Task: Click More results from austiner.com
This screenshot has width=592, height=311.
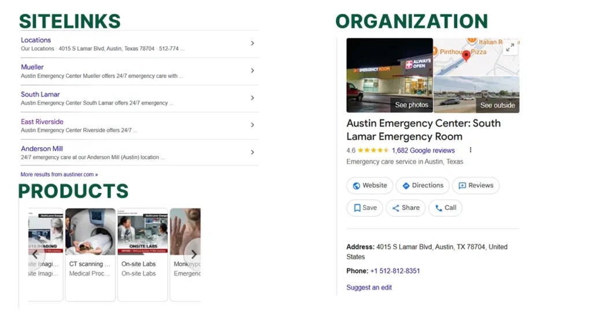Action: click(59, 175)
